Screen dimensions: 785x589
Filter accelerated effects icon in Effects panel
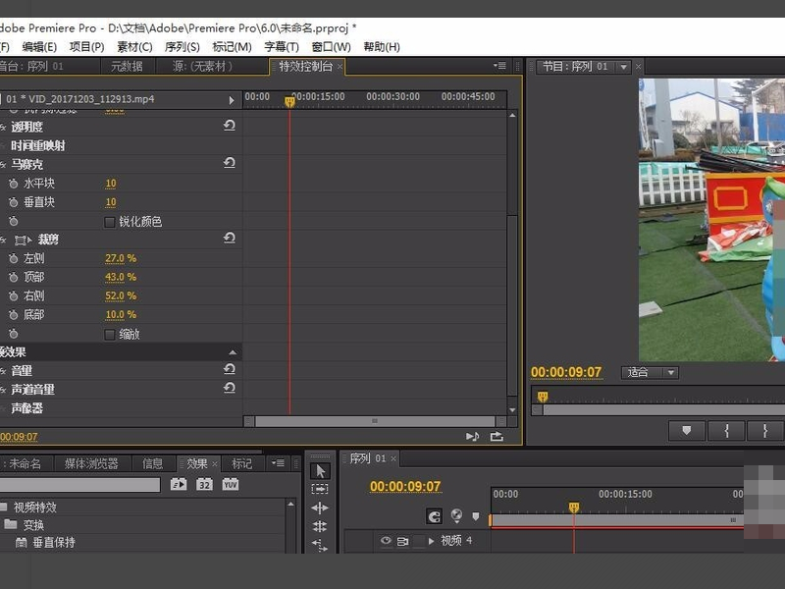pyautogui.click(x=179, y=484)
